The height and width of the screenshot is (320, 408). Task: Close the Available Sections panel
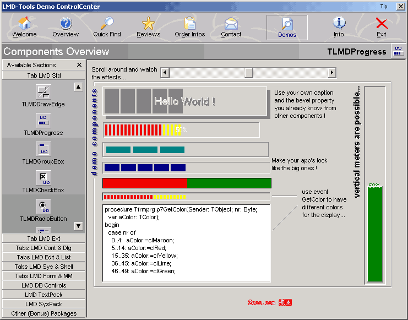coord(79,65)
